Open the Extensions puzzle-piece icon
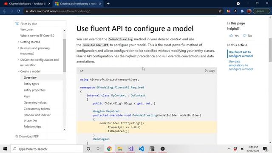 [242, 11]
